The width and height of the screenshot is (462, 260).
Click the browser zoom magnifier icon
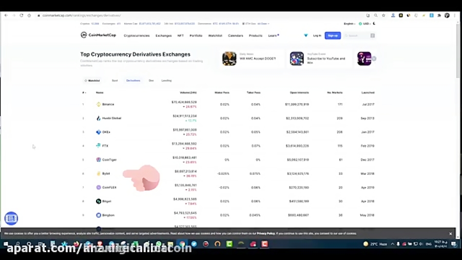(x=376, y=15)
